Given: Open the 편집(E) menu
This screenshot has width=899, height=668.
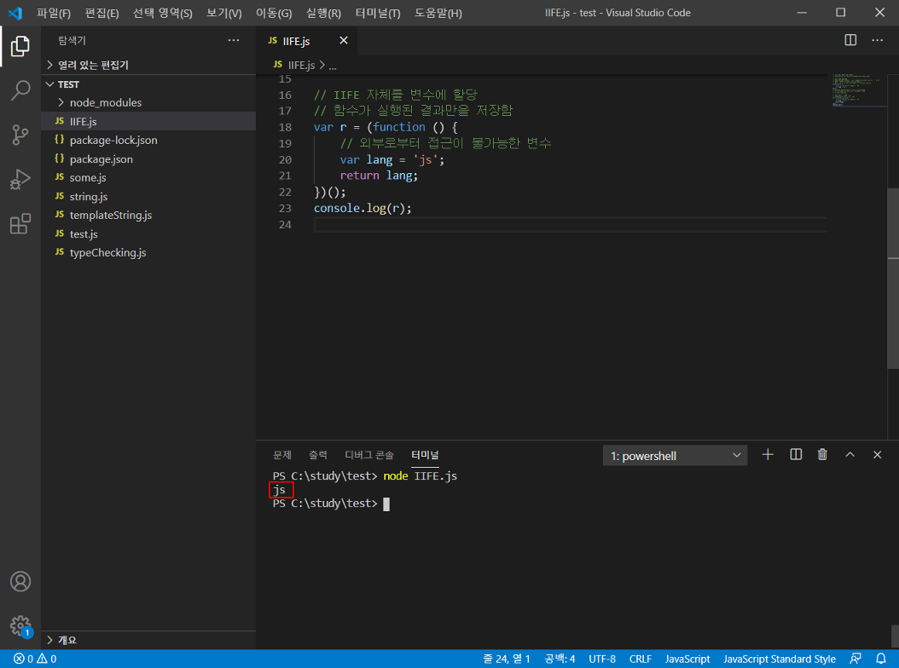Looking at the screenshot, I should 101,13.
